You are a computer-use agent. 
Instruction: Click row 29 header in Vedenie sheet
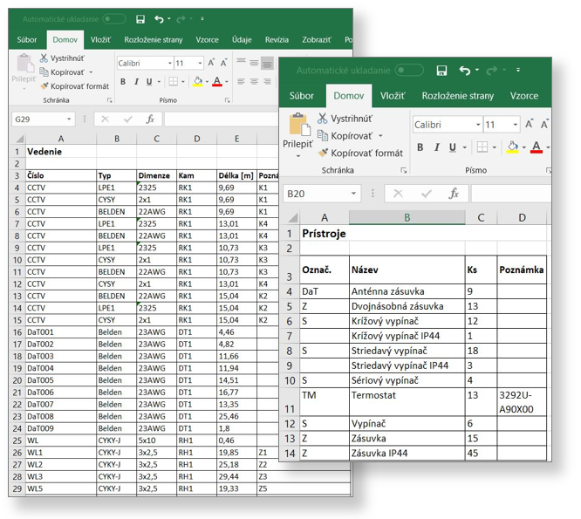[x=17, y=488]
